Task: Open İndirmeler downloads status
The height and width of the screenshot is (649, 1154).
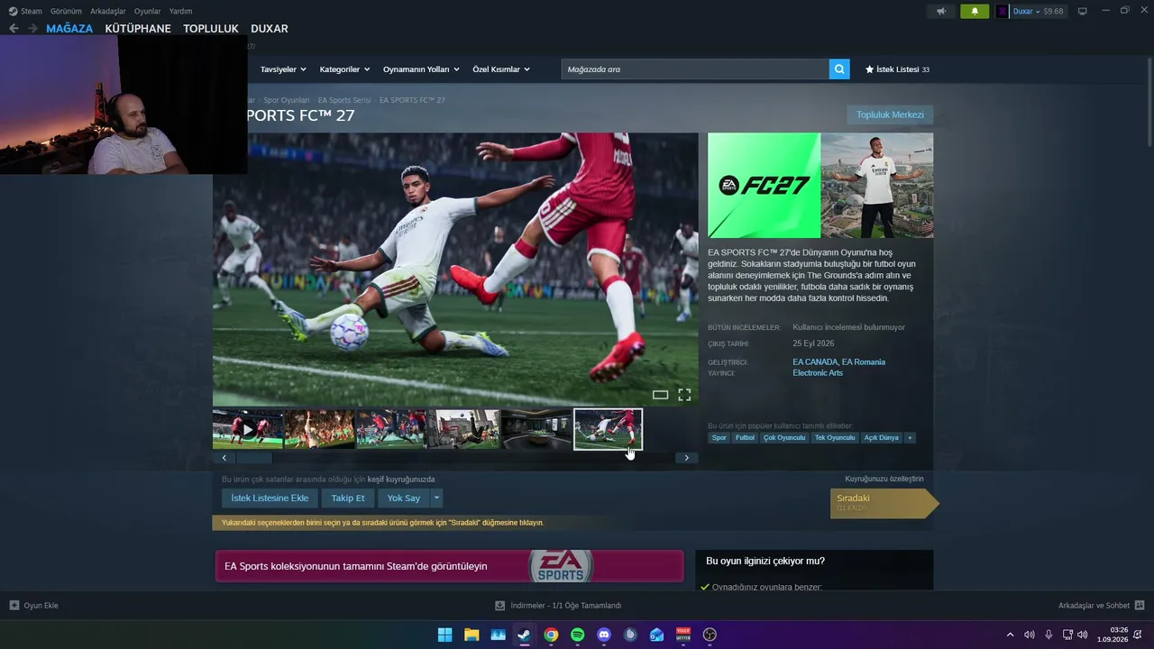Action: (559, 606)
